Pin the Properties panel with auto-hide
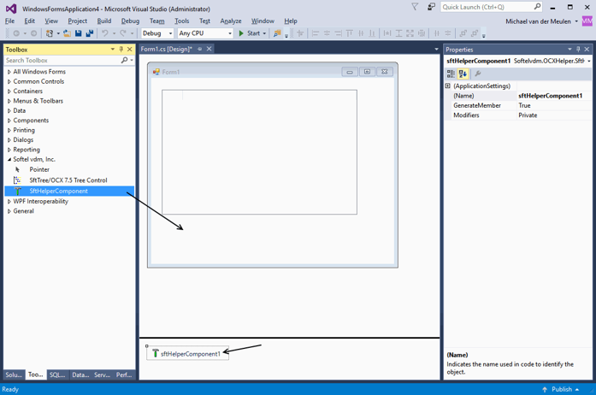This screenshot has width=596, height=395. tap(578, 50)
